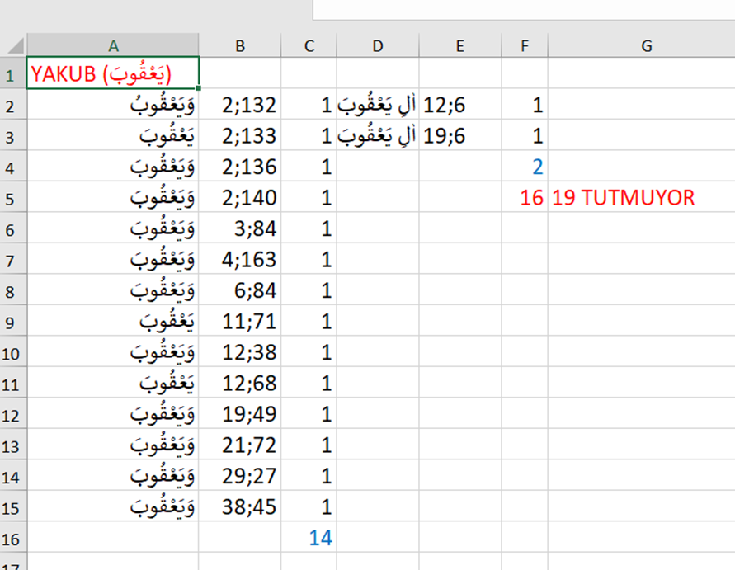This screenshot has height=570, width=735.
Task: Click the blue 2 in column F
Action: tap(525, 167)
